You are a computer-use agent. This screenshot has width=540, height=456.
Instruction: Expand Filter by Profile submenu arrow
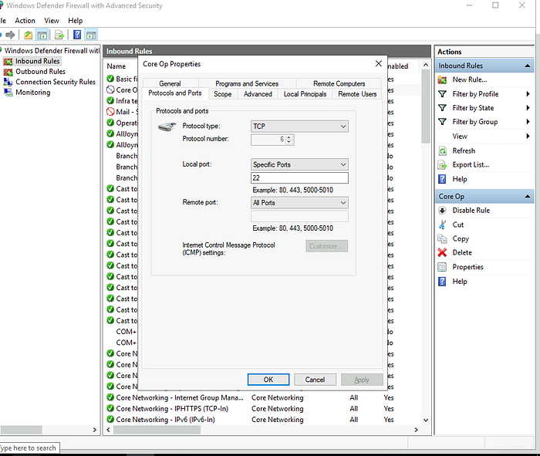pyautogui.click(x=528, y=94)
